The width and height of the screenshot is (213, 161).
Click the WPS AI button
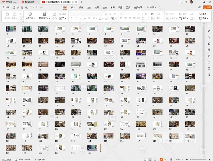[x=152, y=8]
